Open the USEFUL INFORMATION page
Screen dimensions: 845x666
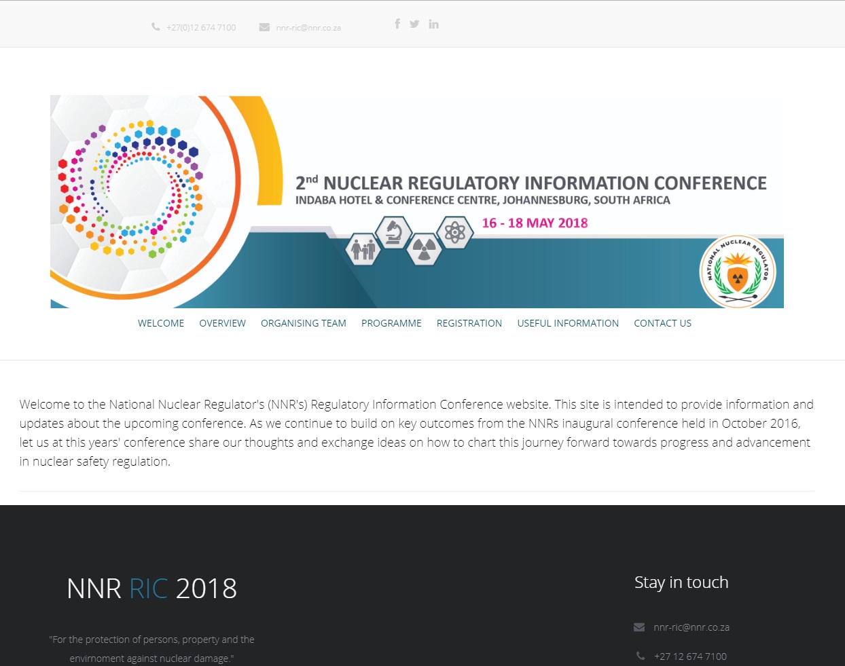(568, 323)
